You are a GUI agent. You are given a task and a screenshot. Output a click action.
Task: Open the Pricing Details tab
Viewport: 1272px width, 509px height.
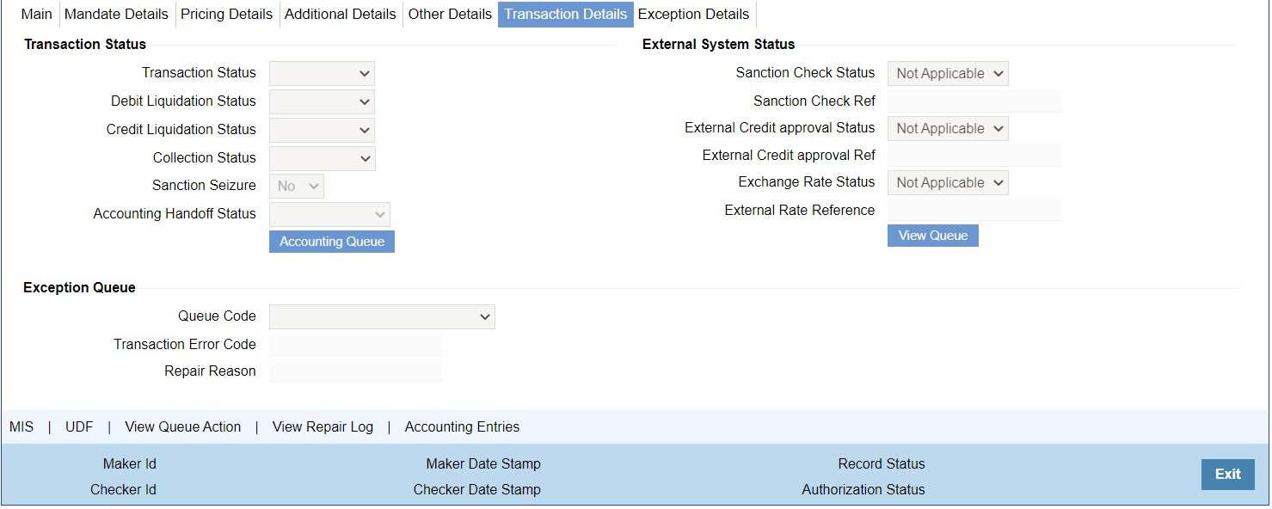[226, 14]
